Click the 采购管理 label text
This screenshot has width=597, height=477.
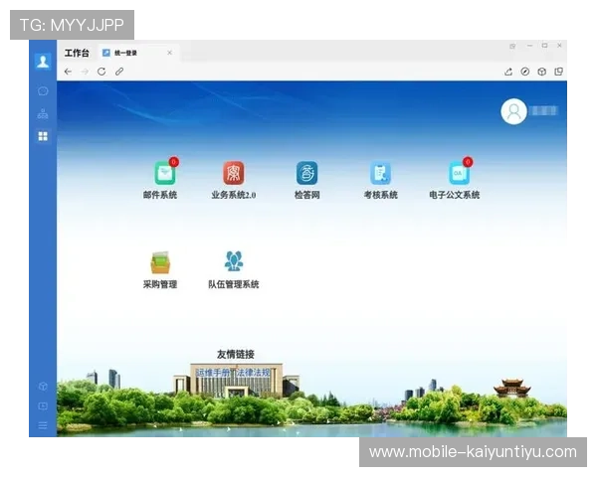[x=160, y=284]
